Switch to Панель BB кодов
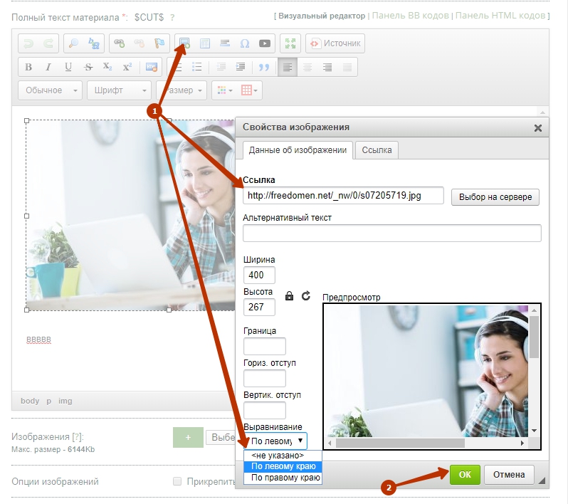Screen dimensions: 568x504 (x=411, y=16)
